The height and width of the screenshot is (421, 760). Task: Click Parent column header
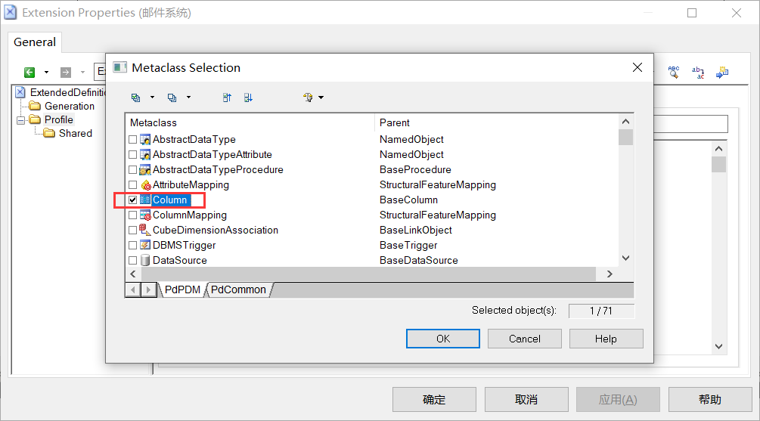pyautogui.click(x=497, y=122)
